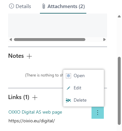
Task: Click the paperclip icon on Attachments tab
Action: click(x=43, y=6)
